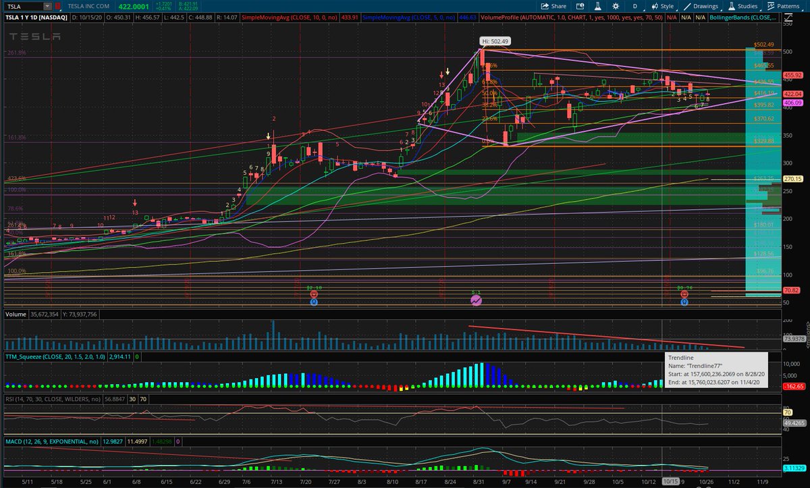Open the Drawings menu
The height and width of the screenshot is (488, 810).
point(701,6)
